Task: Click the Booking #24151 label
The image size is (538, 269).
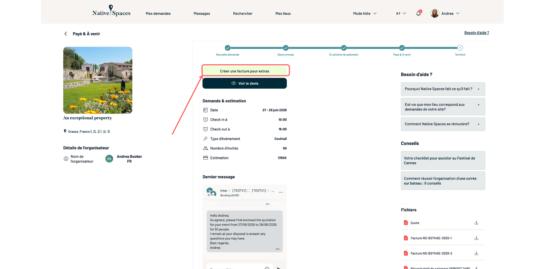Action: (x=230, y=196)
